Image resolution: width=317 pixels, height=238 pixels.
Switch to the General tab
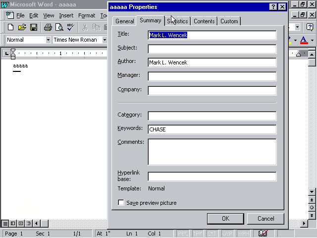124,21
